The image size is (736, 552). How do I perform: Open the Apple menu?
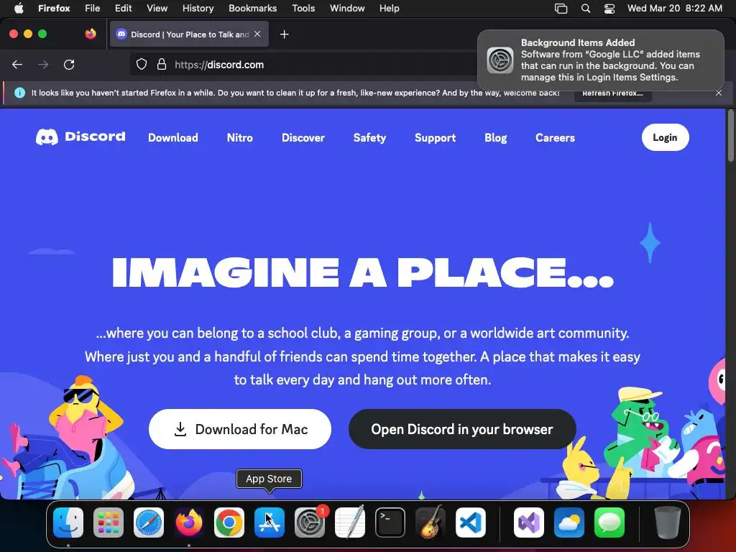19,8
